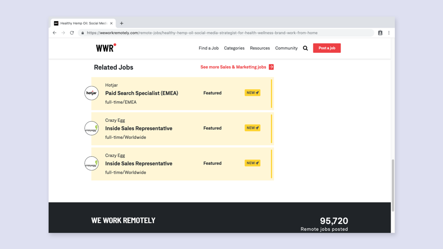Click the browser back arrow
This screenshot has width=443, height=249.
(x=55, y=33)
